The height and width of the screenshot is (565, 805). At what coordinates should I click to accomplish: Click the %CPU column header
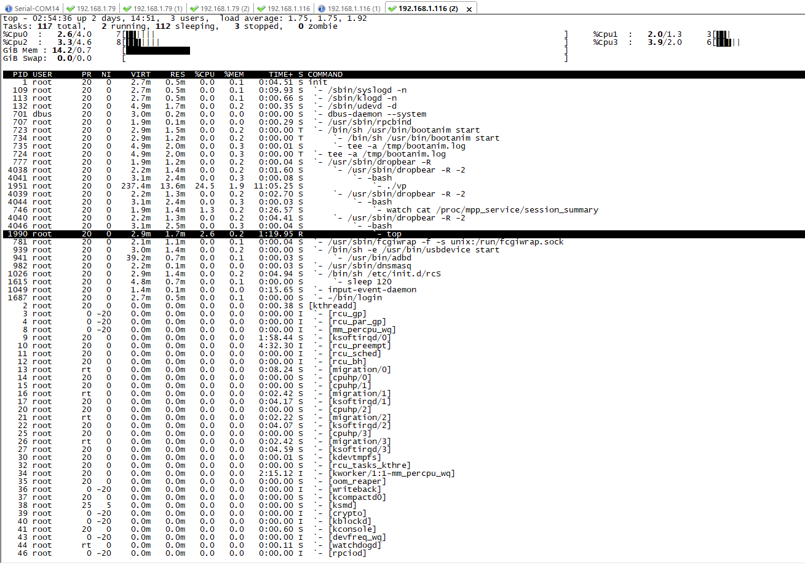[x=205, y=74]
